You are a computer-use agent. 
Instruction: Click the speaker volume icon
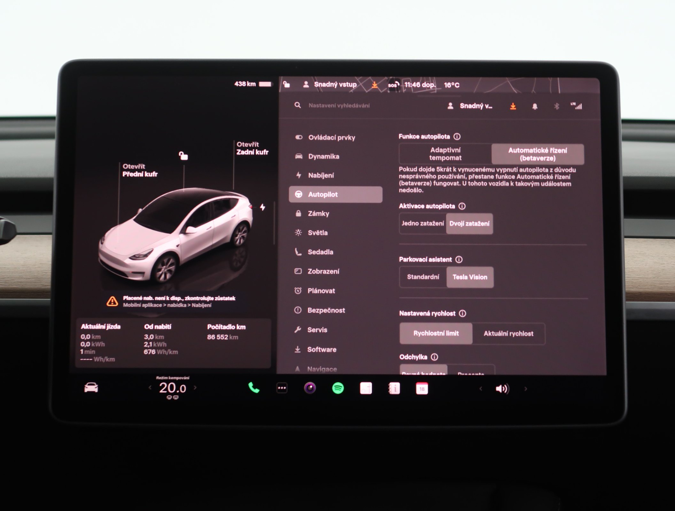pos(502,389)
